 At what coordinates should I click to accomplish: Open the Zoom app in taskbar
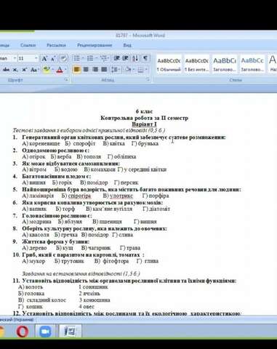point(45,332)
